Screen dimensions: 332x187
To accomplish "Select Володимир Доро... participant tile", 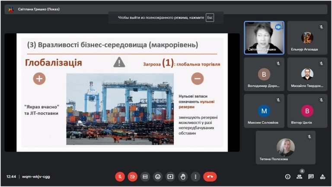I will [264, 74].
